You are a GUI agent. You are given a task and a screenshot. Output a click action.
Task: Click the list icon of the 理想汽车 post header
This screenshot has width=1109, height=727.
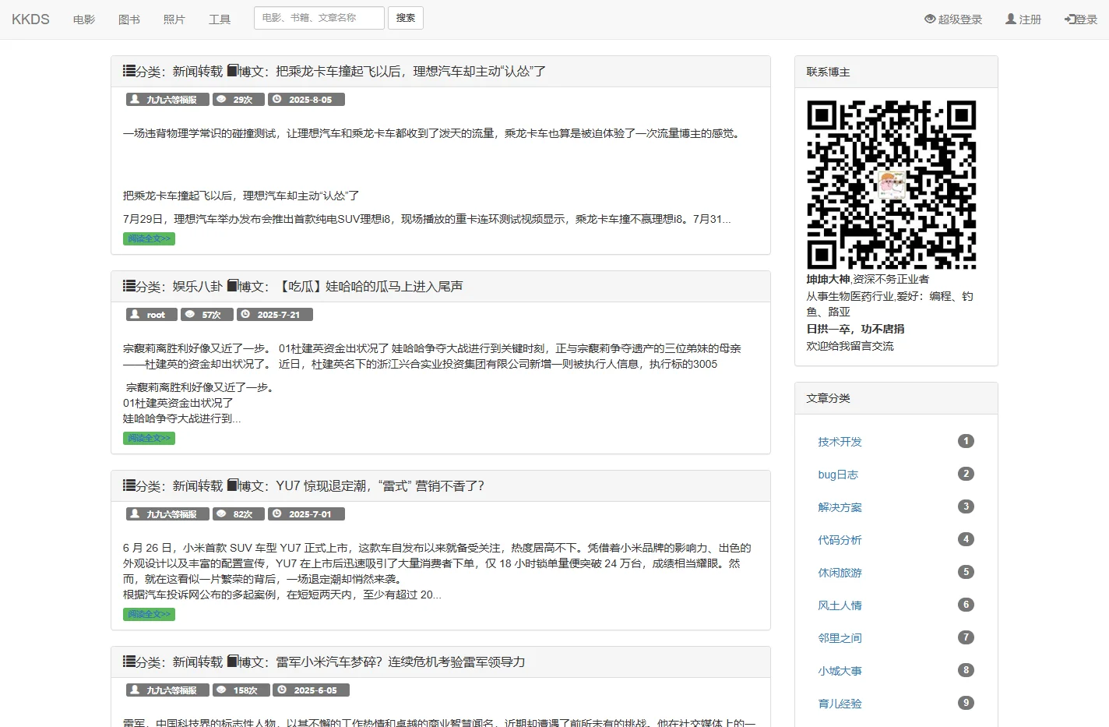(129, 71)
